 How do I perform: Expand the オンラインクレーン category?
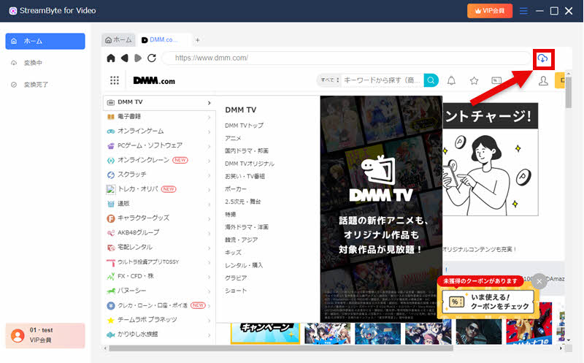158,160
